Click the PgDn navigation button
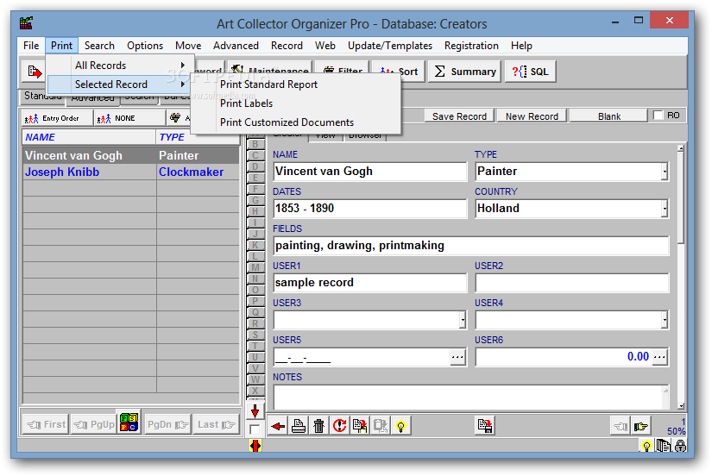This screenshot has width=712, height=476. [x=167, y=425]
